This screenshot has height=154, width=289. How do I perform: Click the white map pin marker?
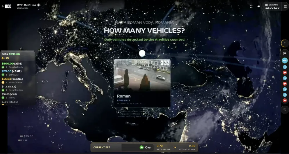pyautogui.click(x=142, y=54)
